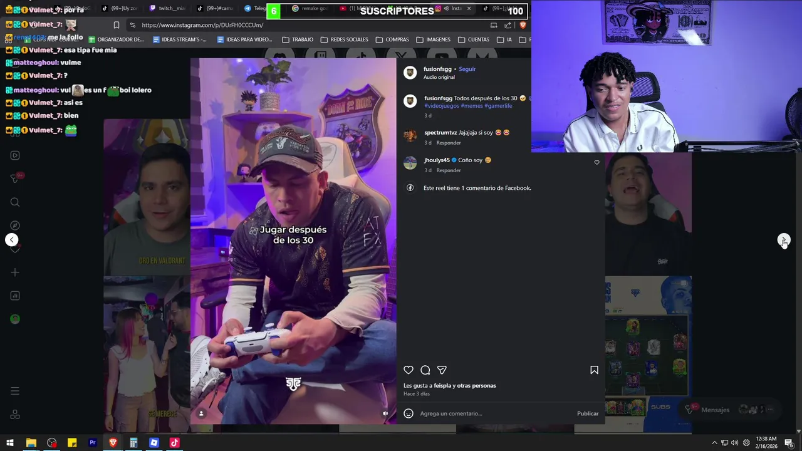Go to the previous post arrow
802x451 pixels.
[11, 240]
